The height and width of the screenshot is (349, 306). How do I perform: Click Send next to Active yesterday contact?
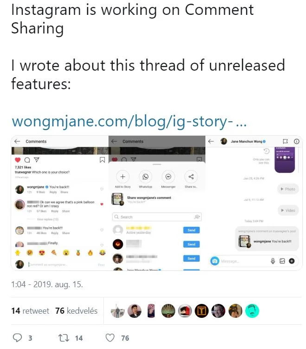[x=191, y=230]
